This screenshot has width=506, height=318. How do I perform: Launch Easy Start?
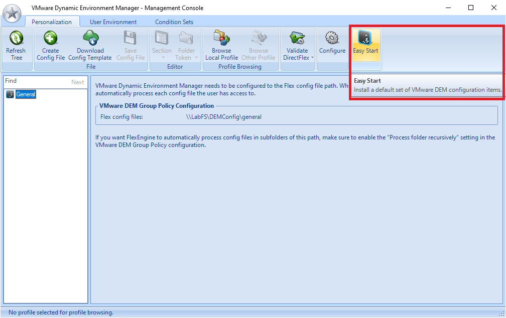pos(365,39)
